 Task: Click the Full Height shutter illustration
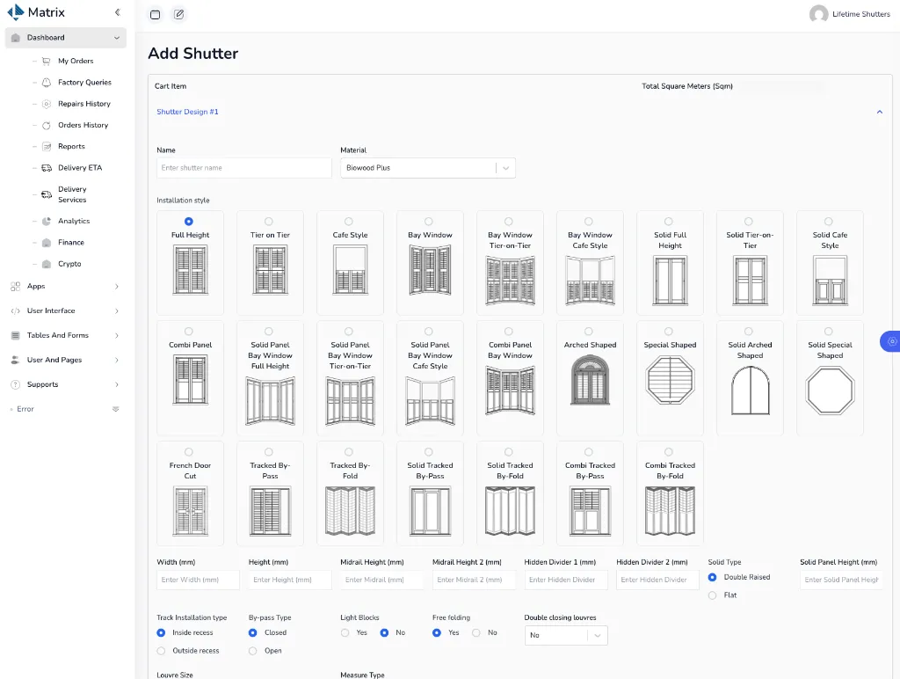click(x=190, y=270)
